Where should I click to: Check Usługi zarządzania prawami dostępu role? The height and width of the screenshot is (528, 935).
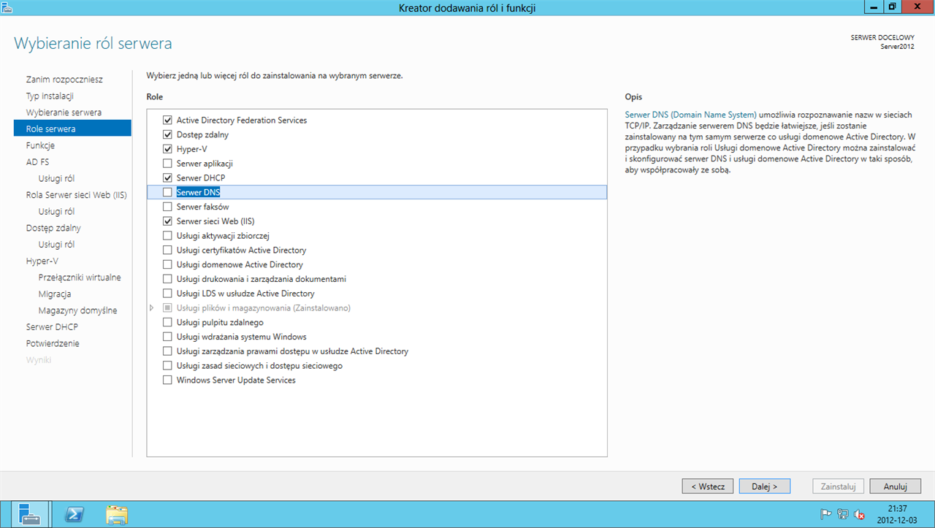coord(167,351)
